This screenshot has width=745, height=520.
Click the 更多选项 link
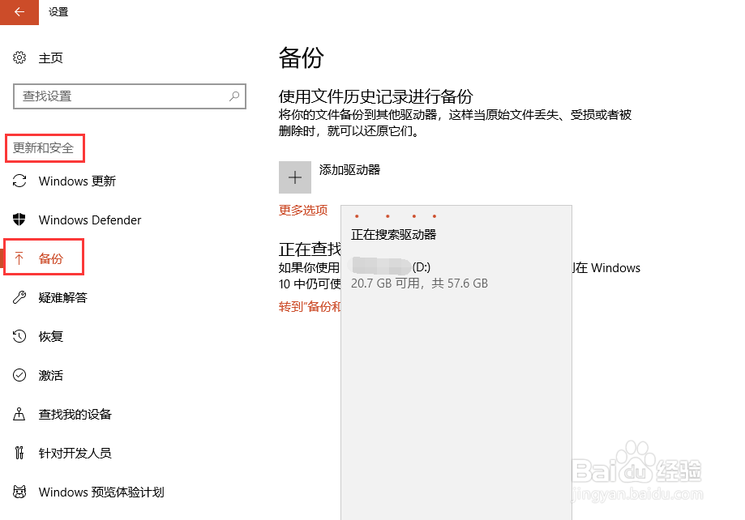[x=303, y=210]
